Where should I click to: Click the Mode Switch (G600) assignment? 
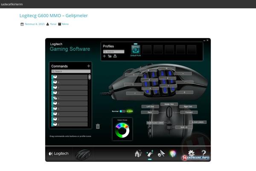(155, 123)
